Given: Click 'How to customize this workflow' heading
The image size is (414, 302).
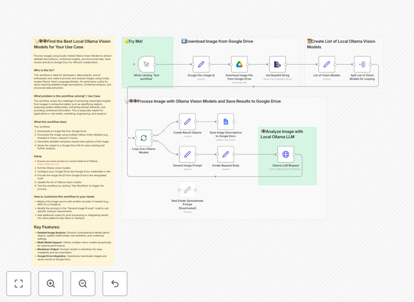Looking at the screenshot, I should click(64, 196).
